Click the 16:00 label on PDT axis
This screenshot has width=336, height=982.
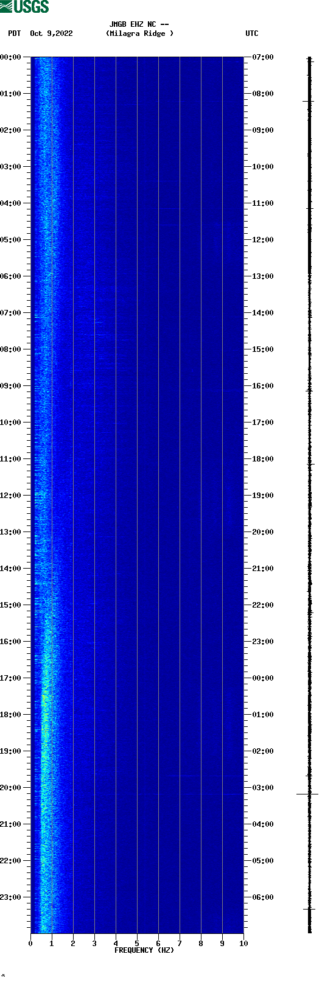tap(11, 642)
